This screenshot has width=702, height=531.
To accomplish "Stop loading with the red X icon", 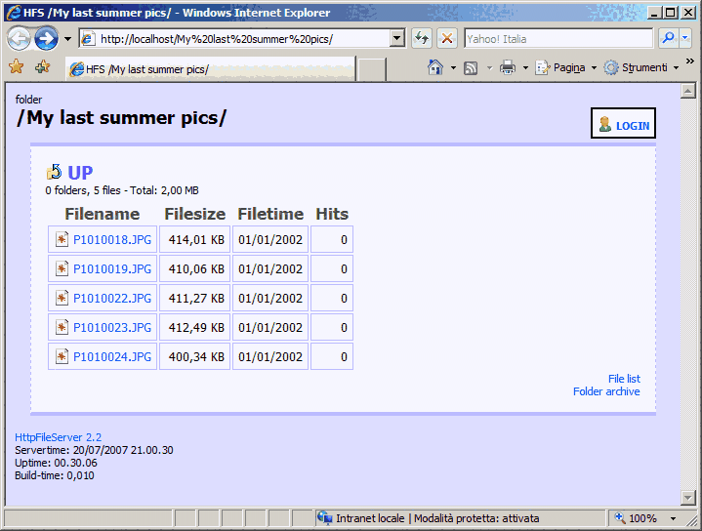I will click(x=447, y=38).
